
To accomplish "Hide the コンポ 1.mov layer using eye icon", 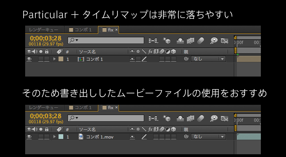I will [x=29, y=136].
